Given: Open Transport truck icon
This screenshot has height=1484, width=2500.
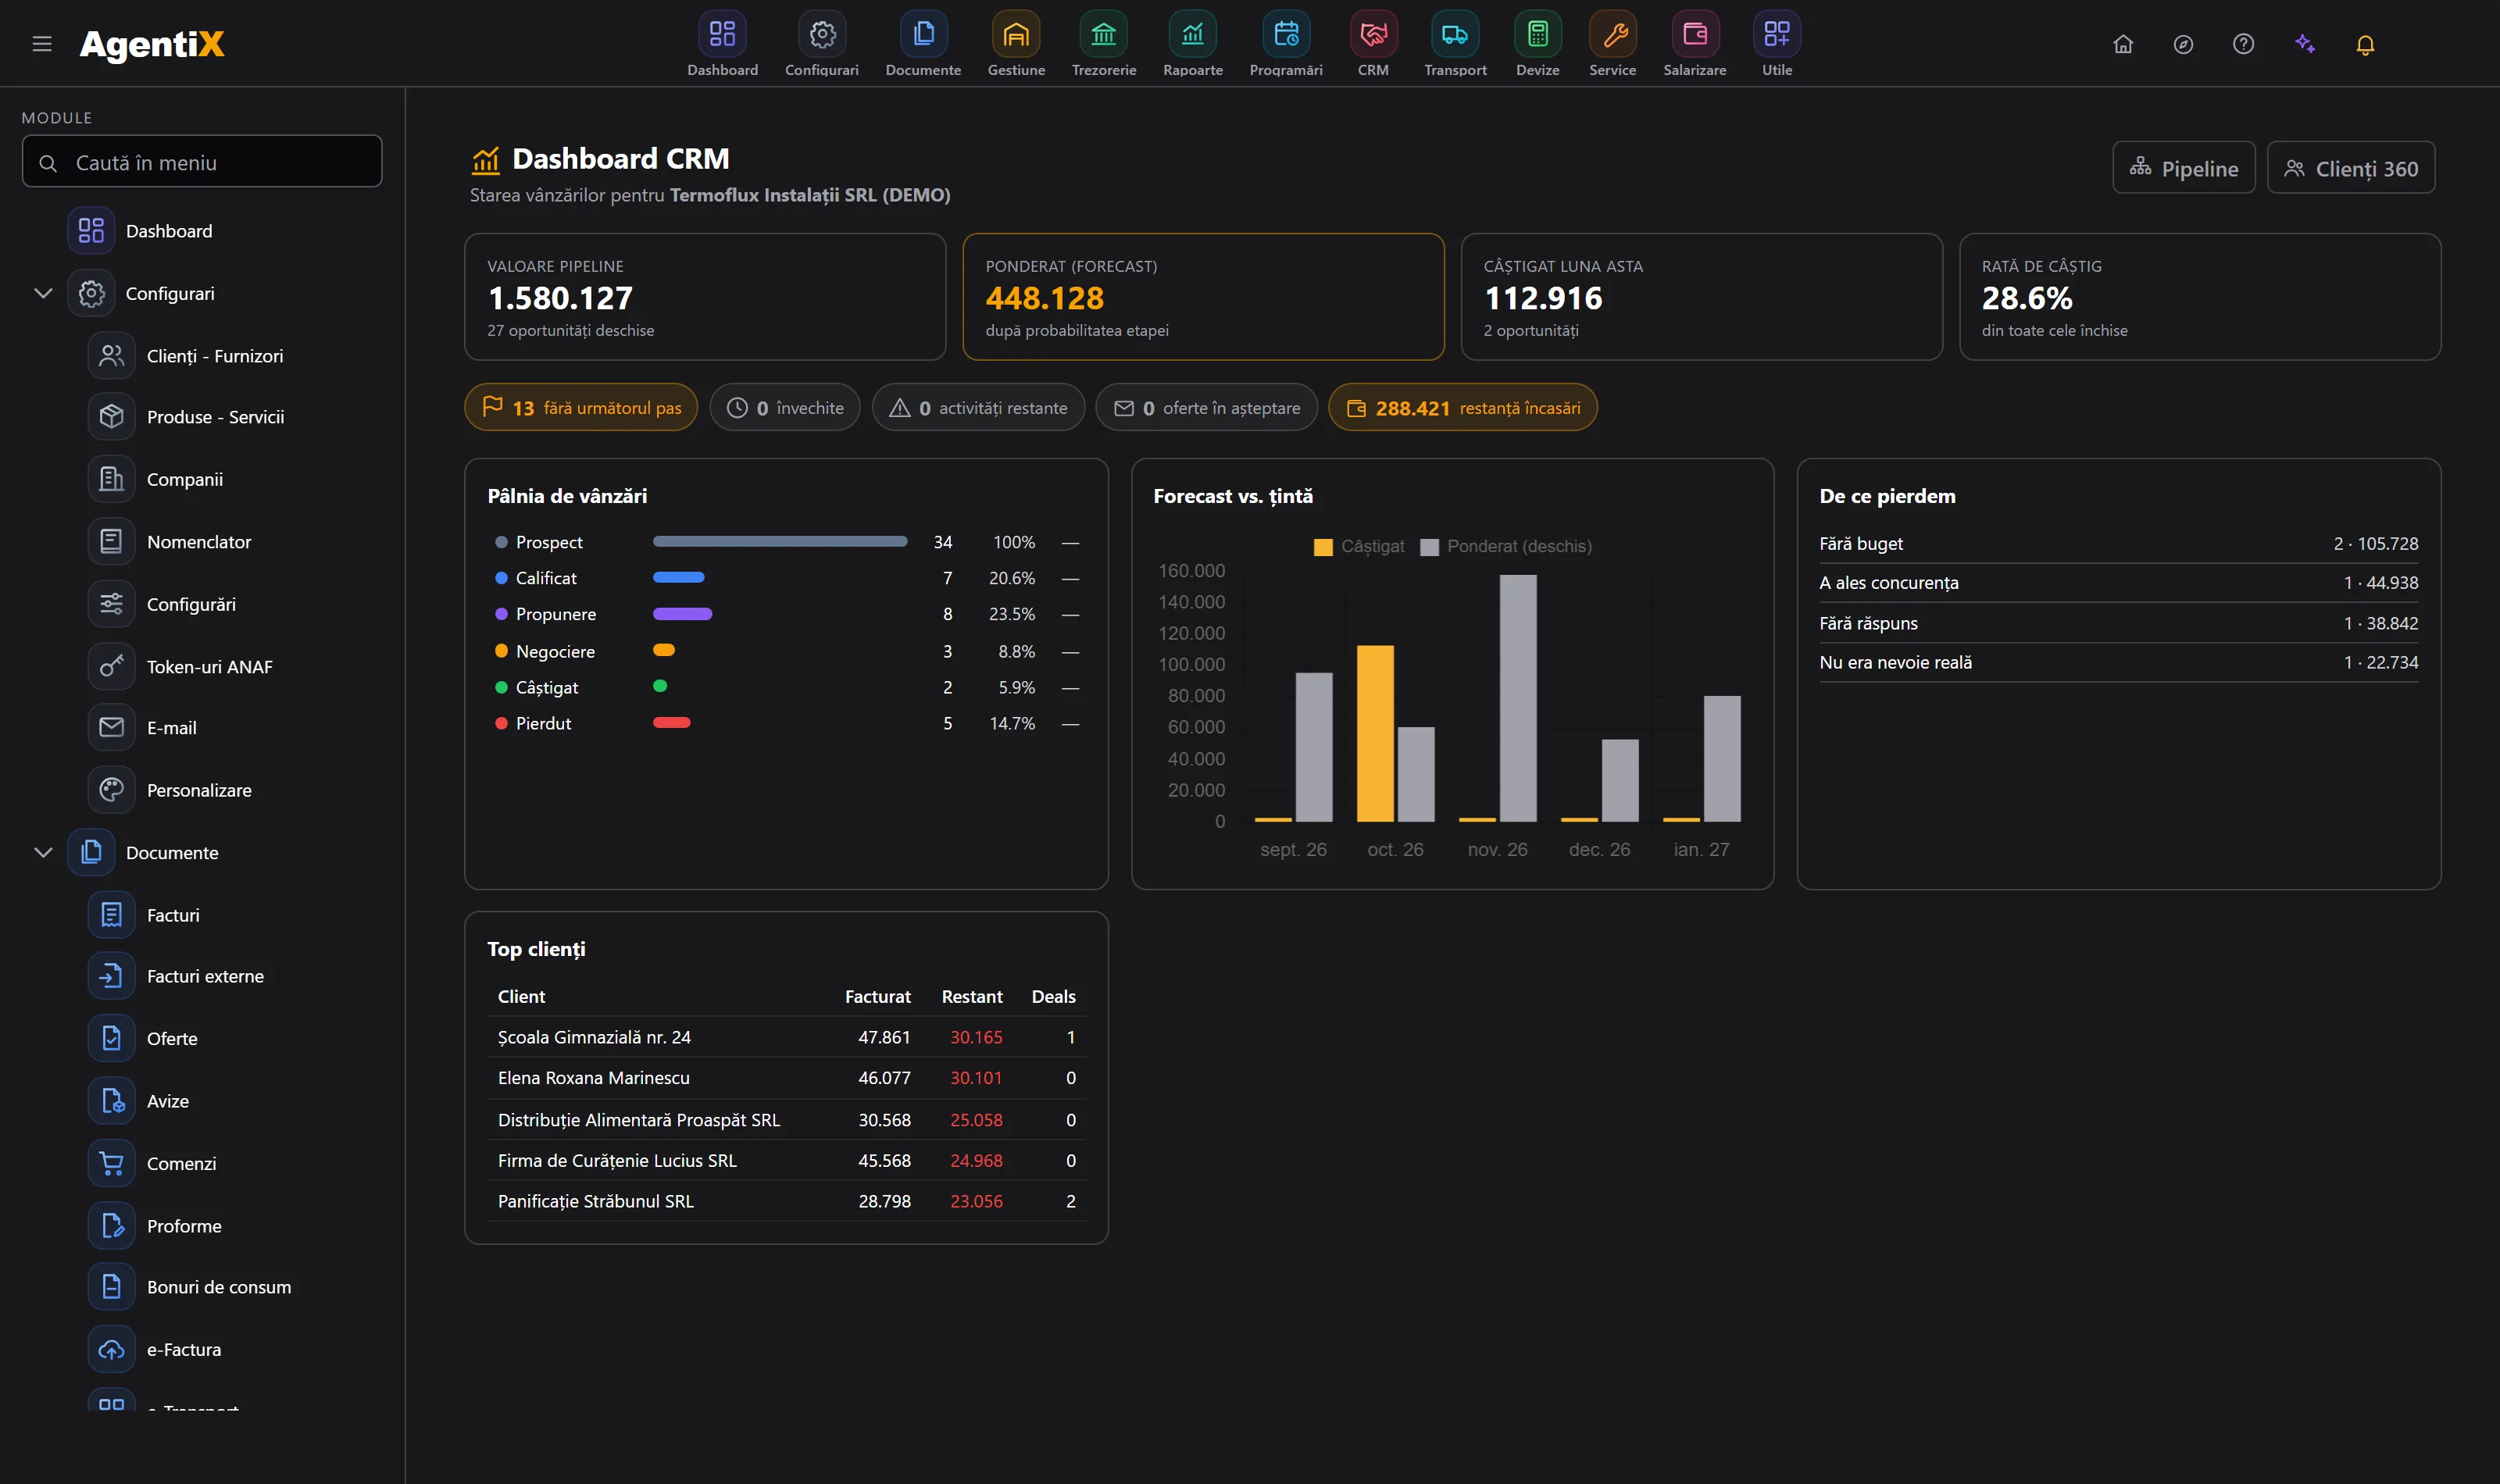Looking at the screenshot, I should 1455,34.
